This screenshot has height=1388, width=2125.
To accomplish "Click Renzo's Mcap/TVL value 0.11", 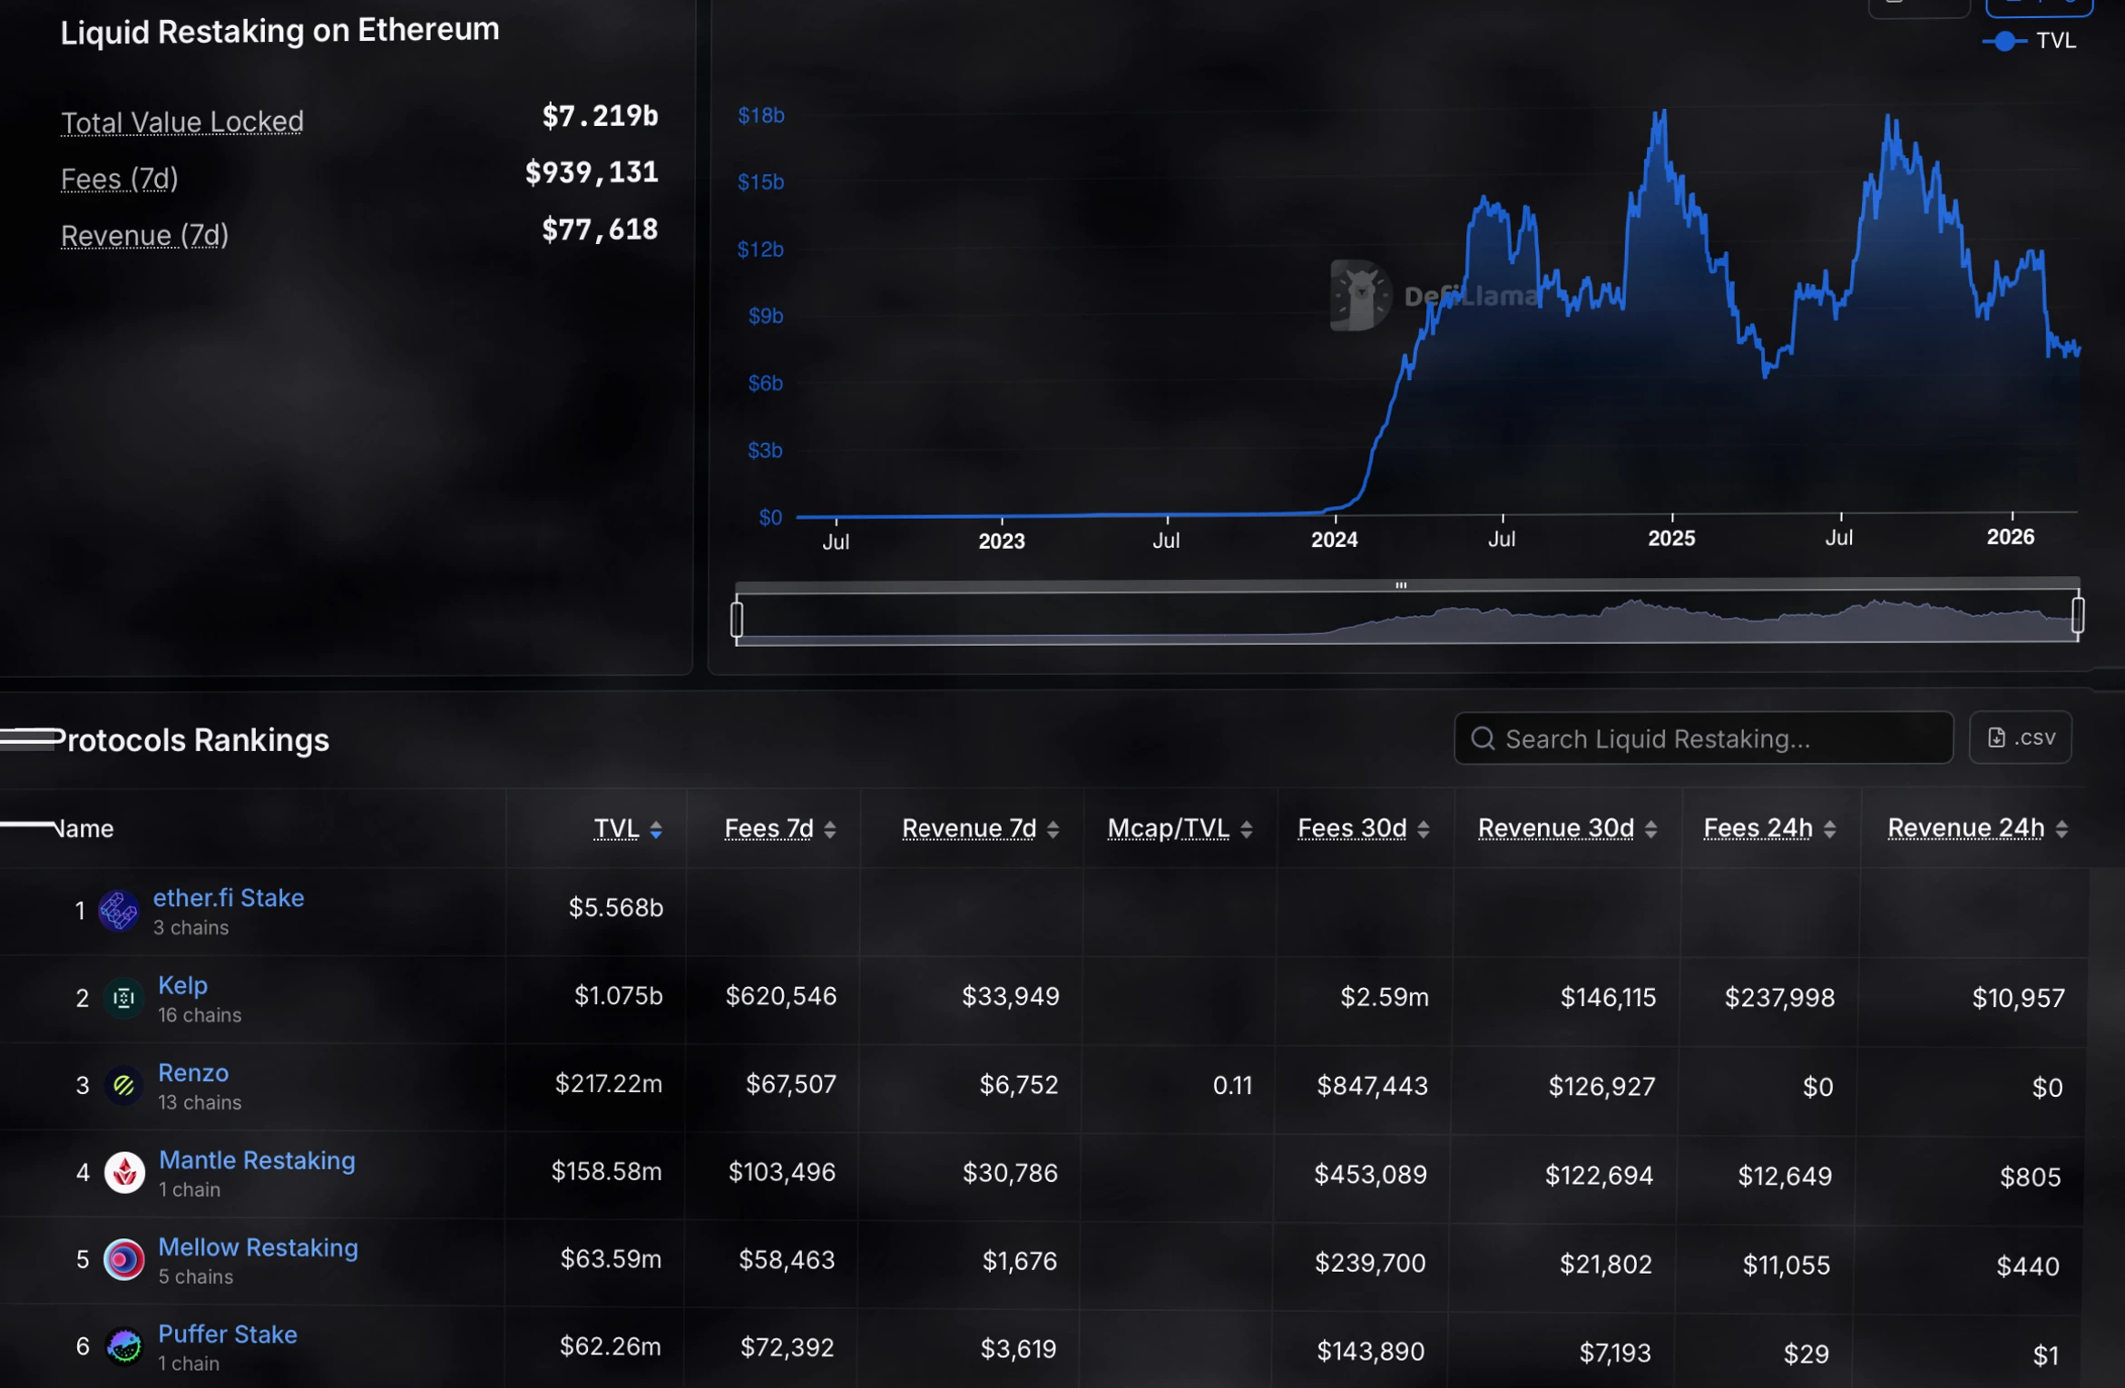I will (x=1232, y=1085).
